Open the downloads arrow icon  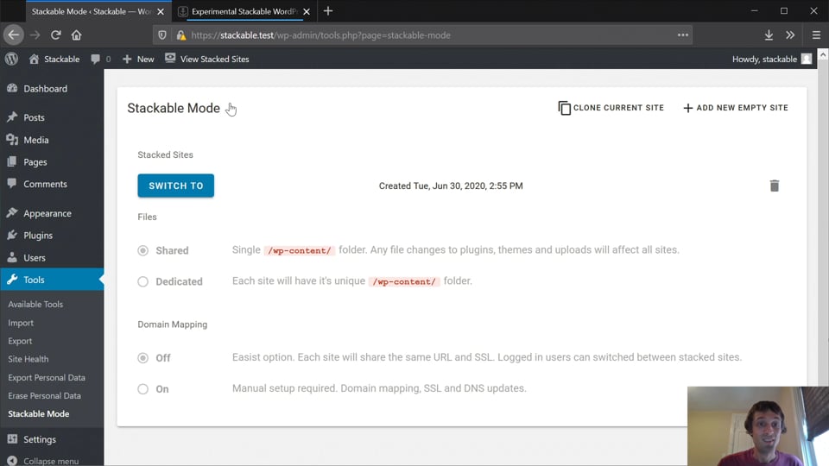pyautogui.click(x=769, y=35)
